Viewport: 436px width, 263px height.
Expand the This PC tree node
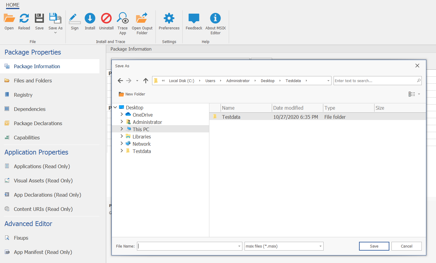[122, 129]
